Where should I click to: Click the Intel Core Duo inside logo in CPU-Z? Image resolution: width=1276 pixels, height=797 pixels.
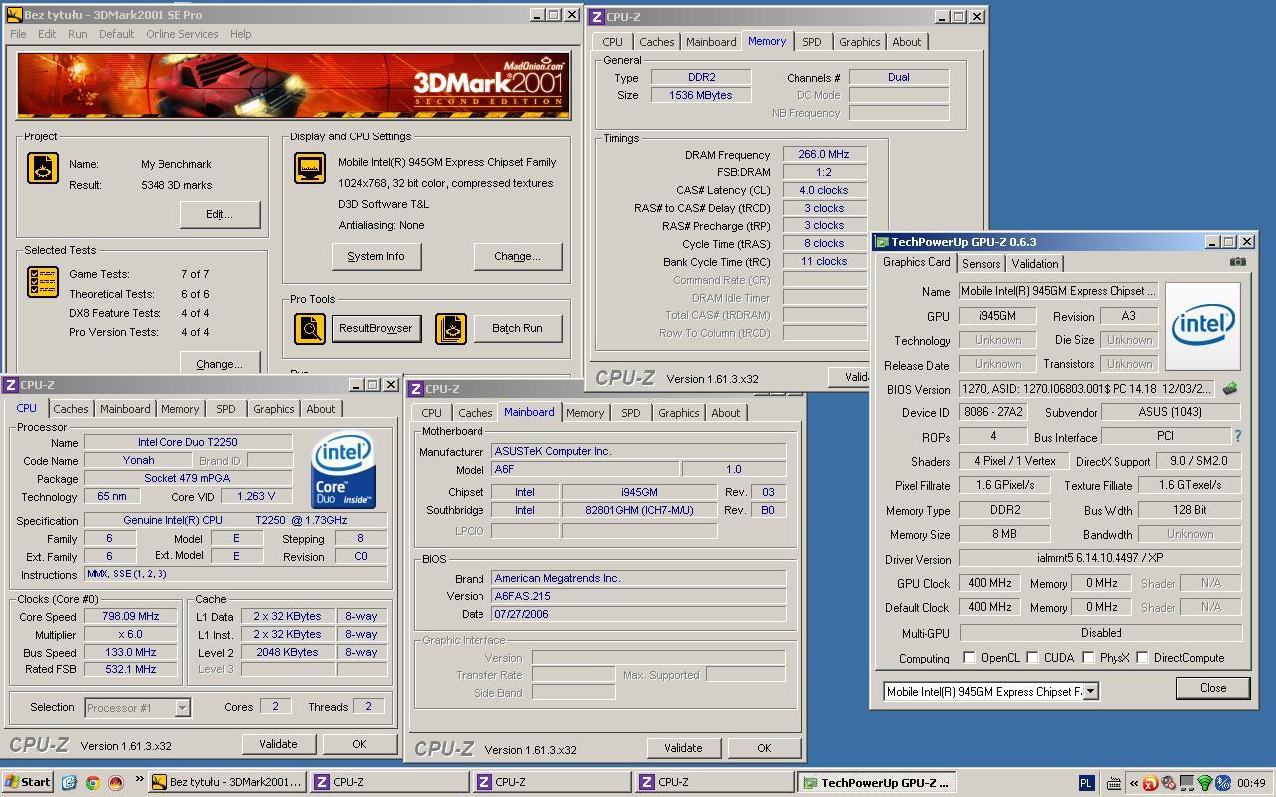pos(343,470)
